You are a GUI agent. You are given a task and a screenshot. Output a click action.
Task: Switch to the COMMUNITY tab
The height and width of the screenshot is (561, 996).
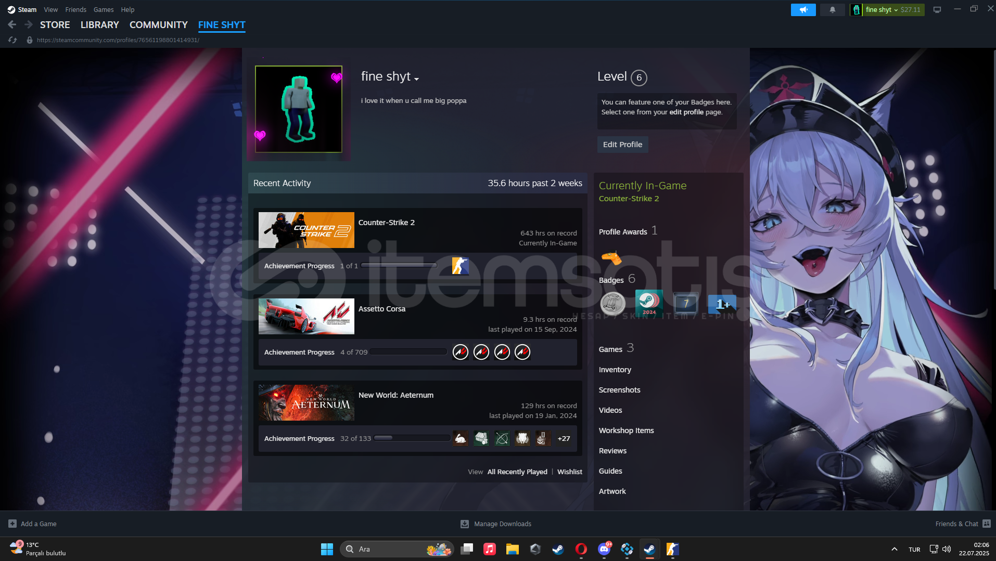[158, 24]
